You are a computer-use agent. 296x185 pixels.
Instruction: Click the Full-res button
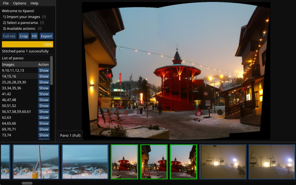[9, 36]
